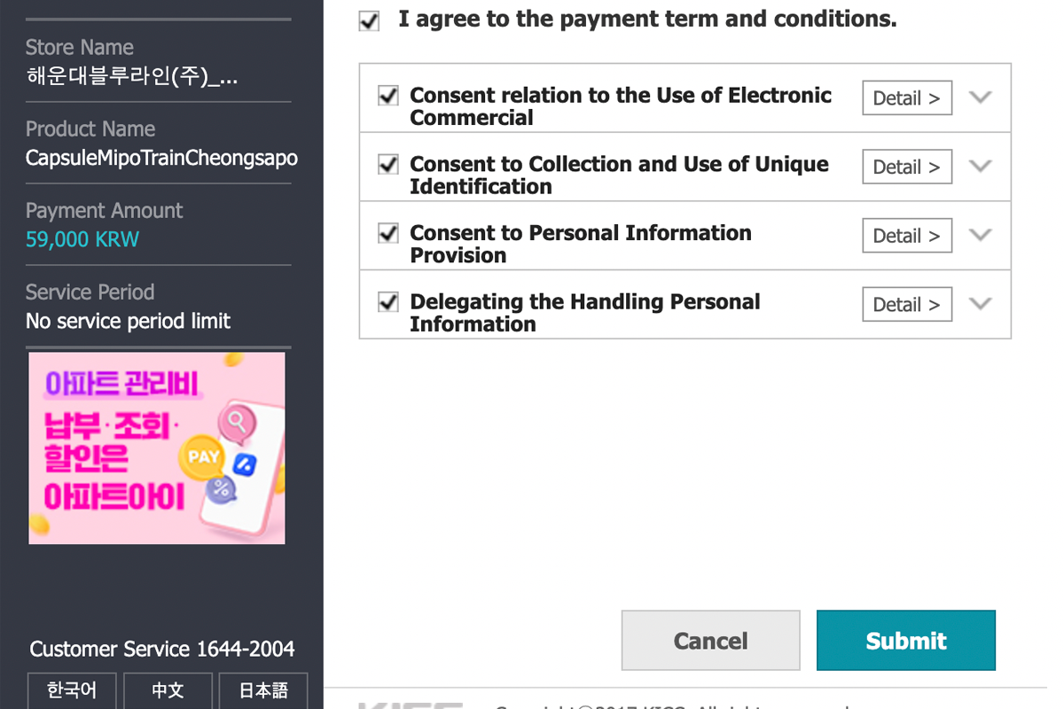Click the PAY icon in the ad banner
The image size is (1064, 709).
click(x=203, y=457)
